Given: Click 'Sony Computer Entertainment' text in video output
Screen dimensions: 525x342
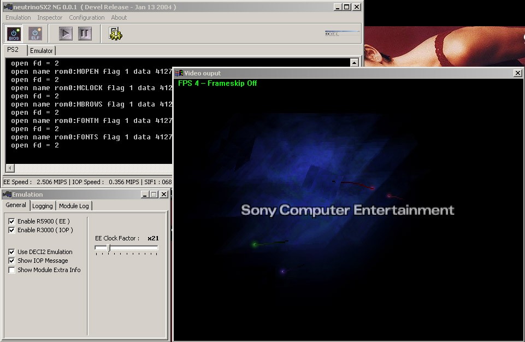Looking at the screenshot, I should [x=347, y=210].
